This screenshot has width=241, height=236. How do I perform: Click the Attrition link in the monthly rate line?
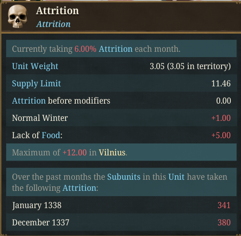[x=116, y=49]
